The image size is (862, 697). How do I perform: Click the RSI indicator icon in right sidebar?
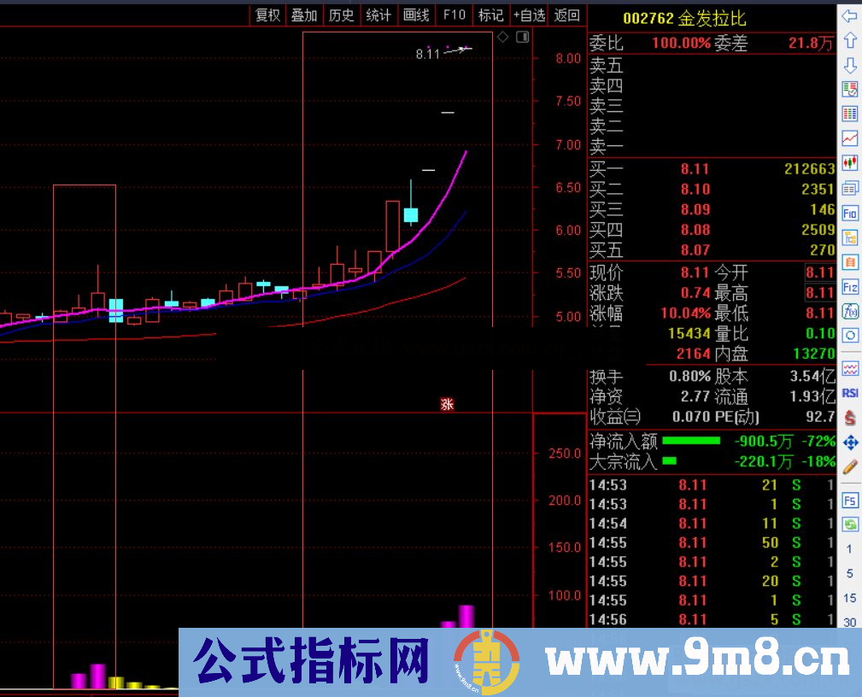pyautogui.click(x=849, y=393)
